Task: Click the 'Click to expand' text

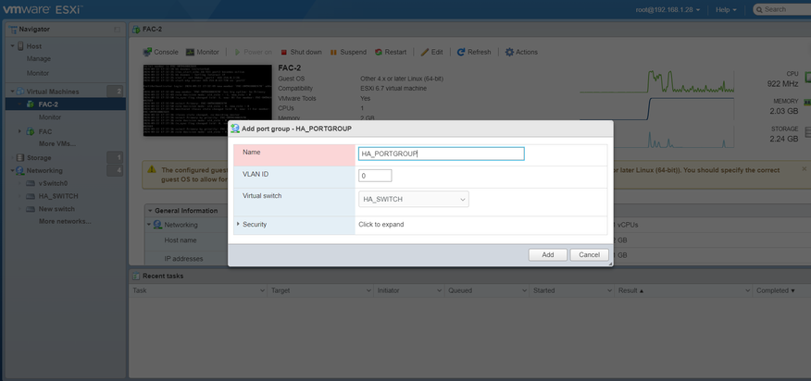Action: (381, 225)
